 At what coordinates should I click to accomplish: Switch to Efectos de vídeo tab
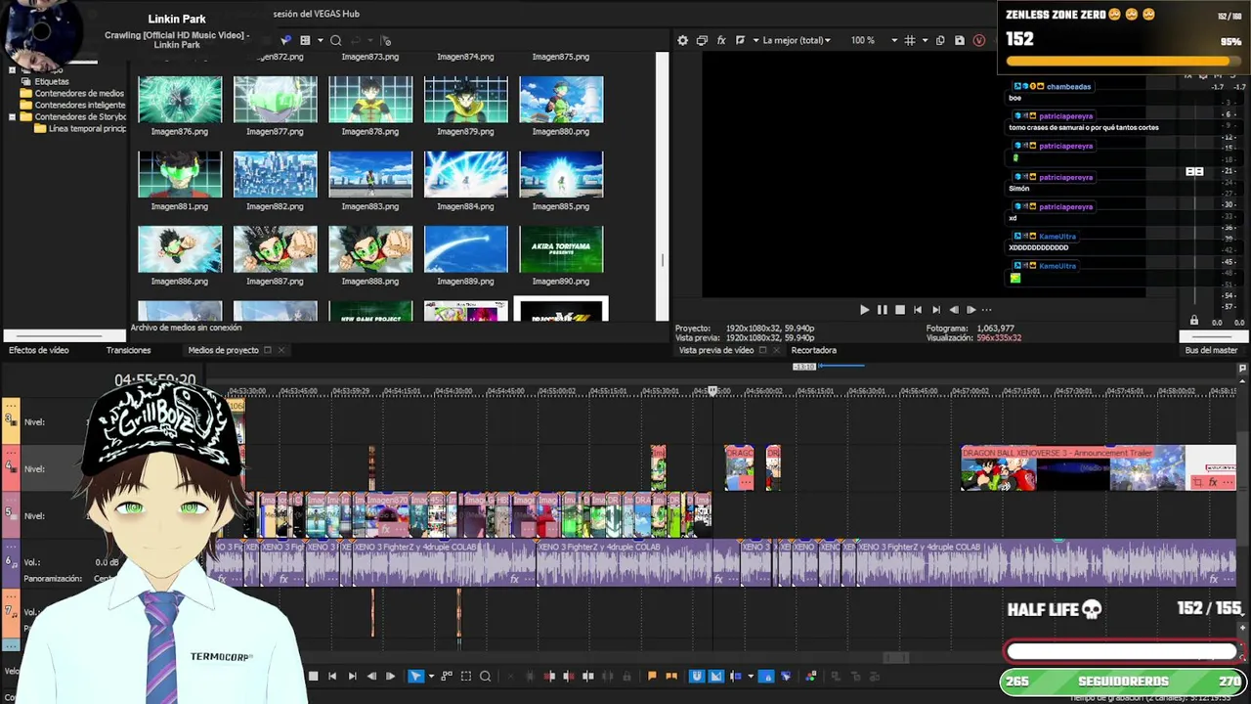(x=39, y=350)
